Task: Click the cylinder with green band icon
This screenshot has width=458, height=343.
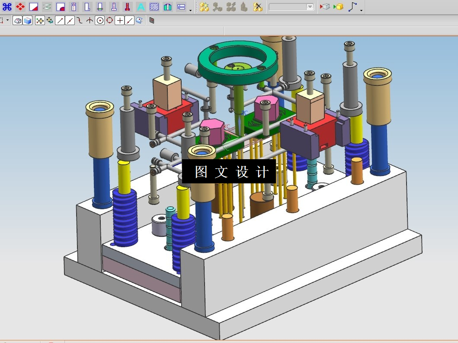Action: [100, 6]
